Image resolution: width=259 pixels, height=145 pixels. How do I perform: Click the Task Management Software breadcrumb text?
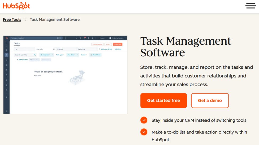(x=55, y=20)
